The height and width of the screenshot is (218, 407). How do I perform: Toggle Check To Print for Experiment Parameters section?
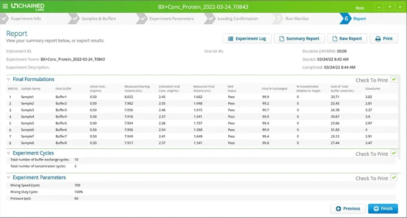tap(394, 178)
